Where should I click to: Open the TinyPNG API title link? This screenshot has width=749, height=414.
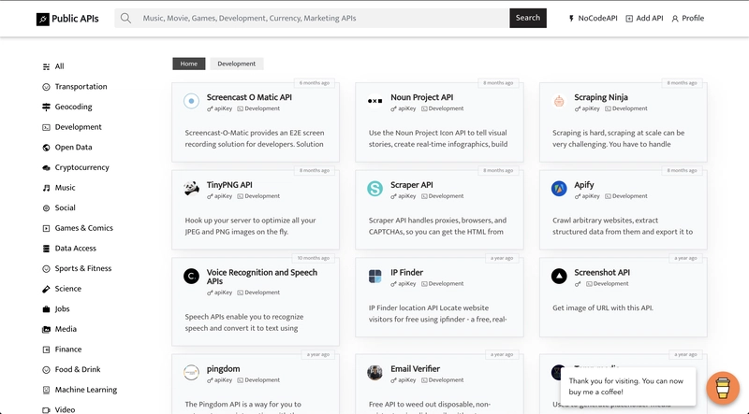pyautogui.click(x=229, y=185)
